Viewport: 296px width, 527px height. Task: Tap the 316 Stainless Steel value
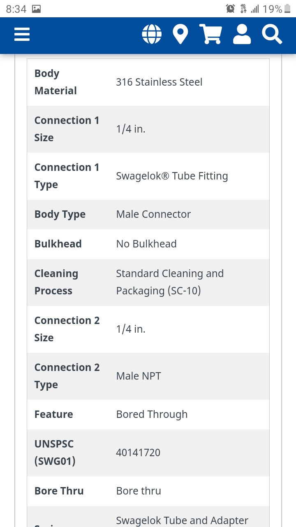click(159, 82)
